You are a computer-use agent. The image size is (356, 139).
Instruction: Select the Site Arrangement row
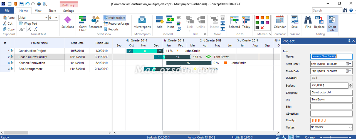(x=56, y=69)
